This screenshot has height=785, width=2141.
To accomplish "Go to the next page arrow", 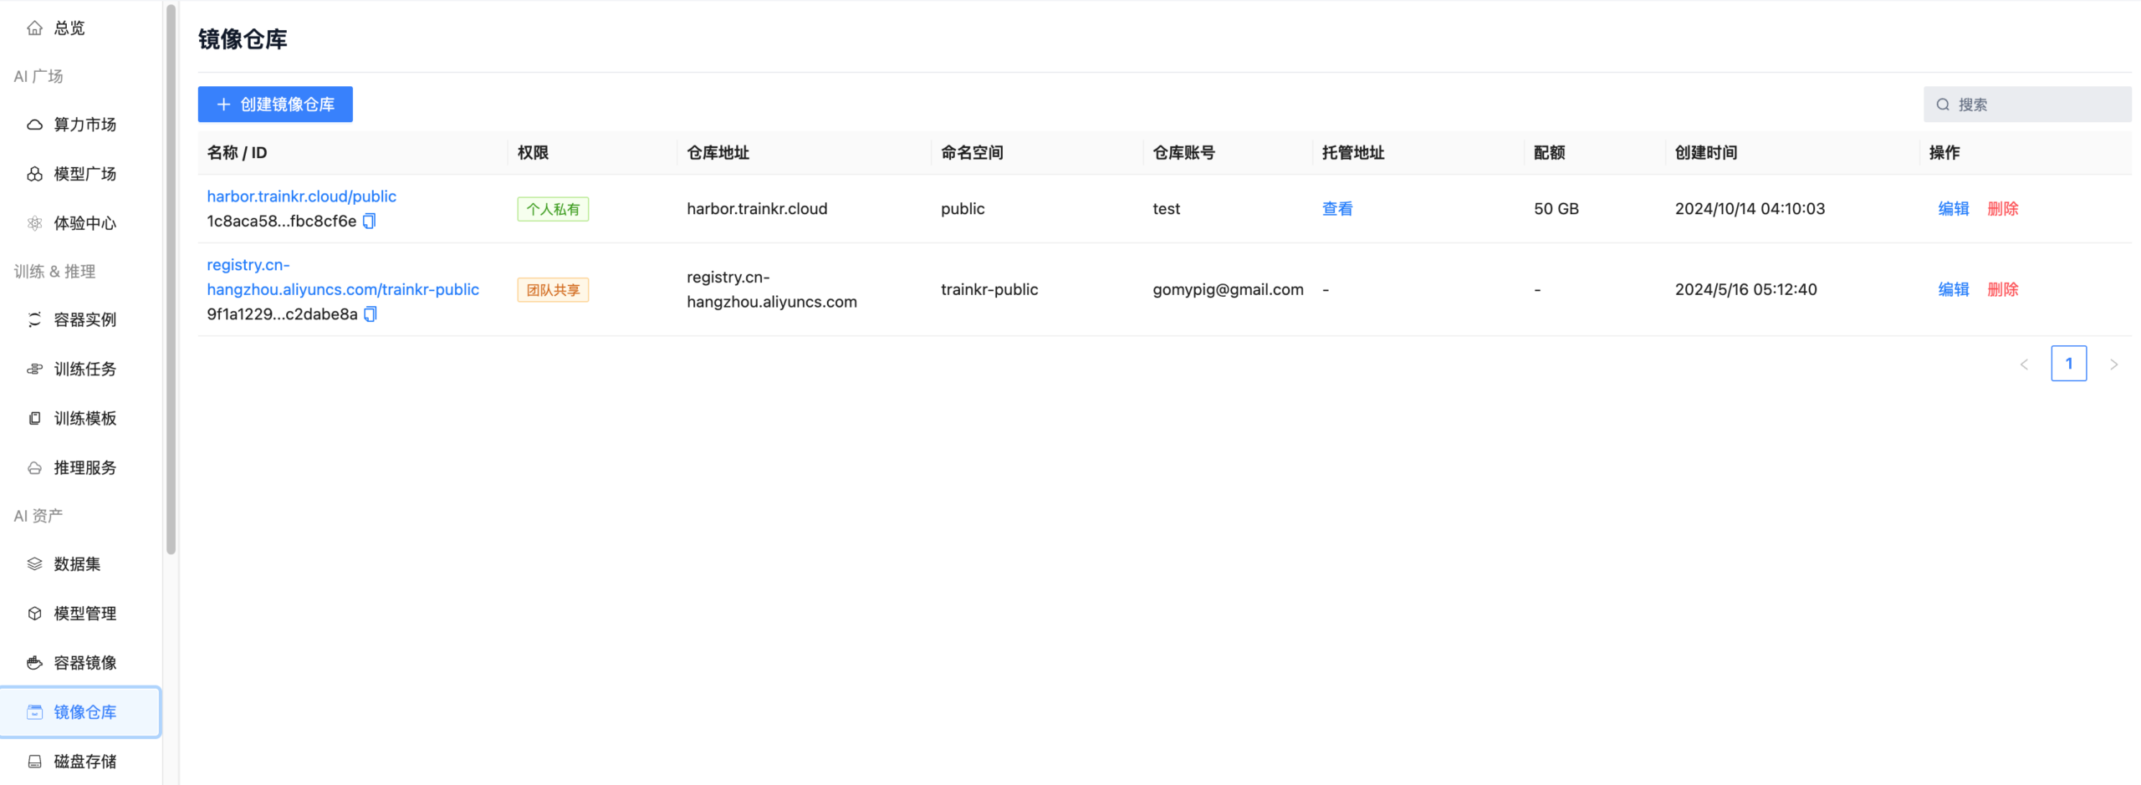I will (x=2113, y=364).
